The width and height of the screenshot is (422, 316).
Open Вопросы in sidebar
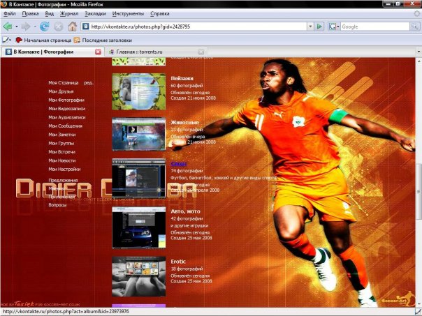pos(57,205)
